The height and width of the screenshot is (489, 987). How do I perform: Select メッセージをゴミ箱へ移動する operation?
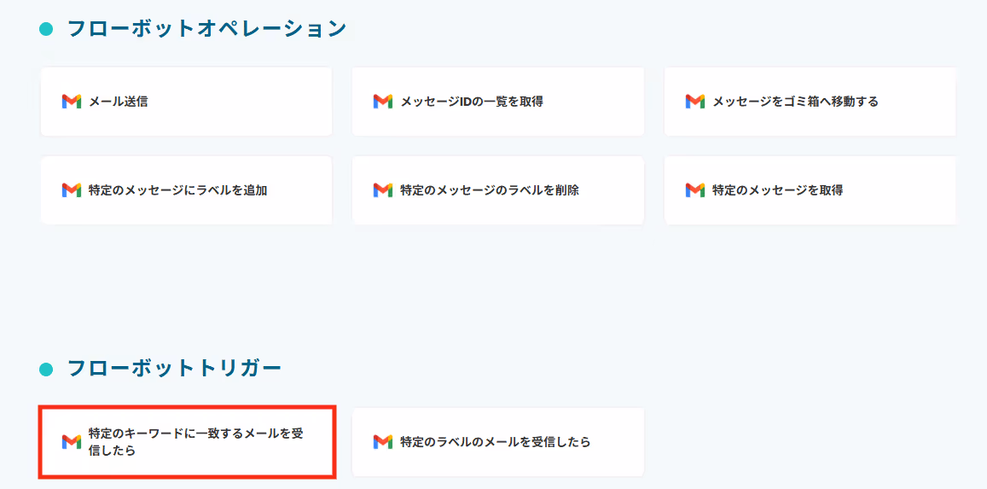810,102
